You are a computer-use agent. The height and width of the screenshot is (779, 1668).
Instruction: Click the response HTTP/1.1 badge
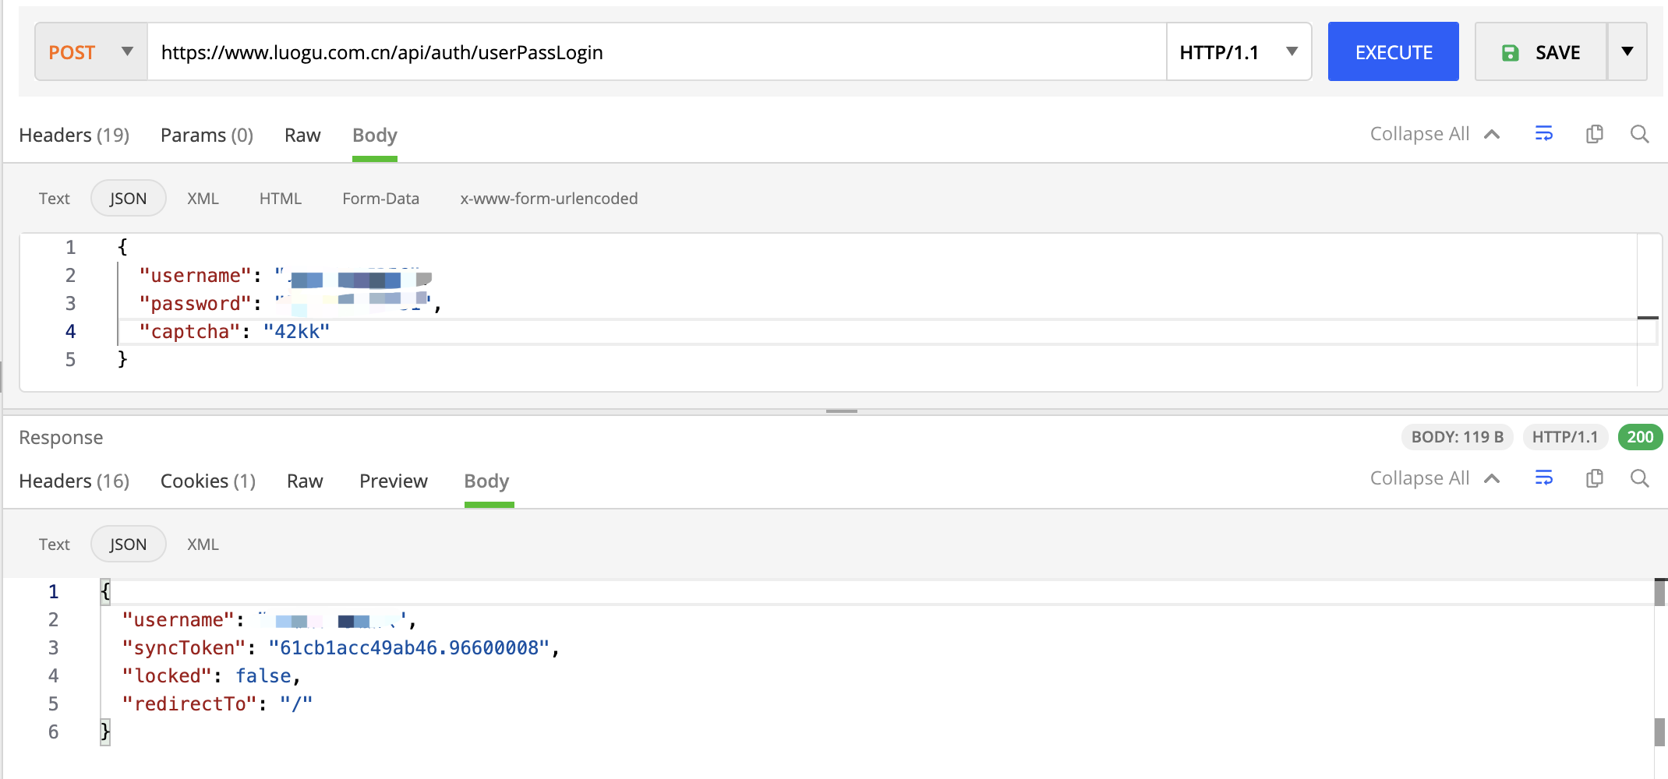[1565, 437]
